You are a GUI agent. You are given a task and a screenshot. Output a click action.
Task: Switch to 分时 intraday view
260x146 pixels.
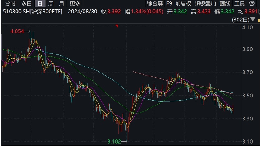pyautogui.click(x=10, y=4)
